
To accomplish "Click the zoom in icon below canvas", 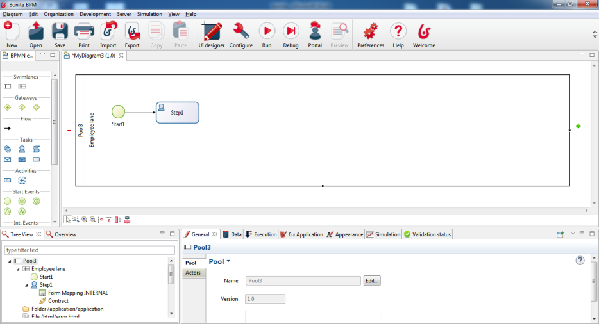I will coord(84,220).
